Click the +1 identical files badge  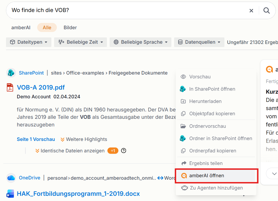pyautogui.click(x=113, y=151)
